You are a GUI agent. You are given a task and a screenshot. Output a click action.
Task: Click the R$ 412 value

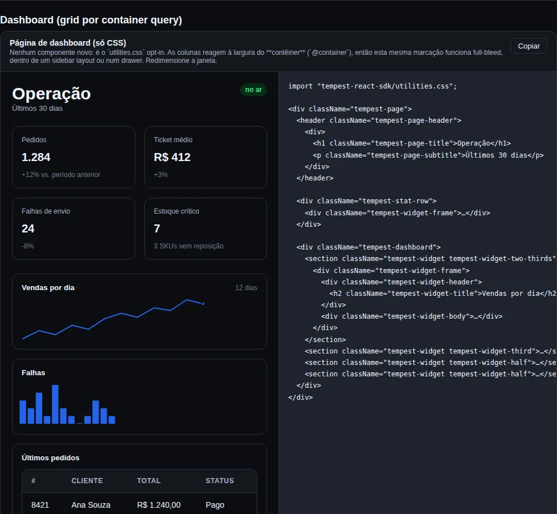[172, 157]
